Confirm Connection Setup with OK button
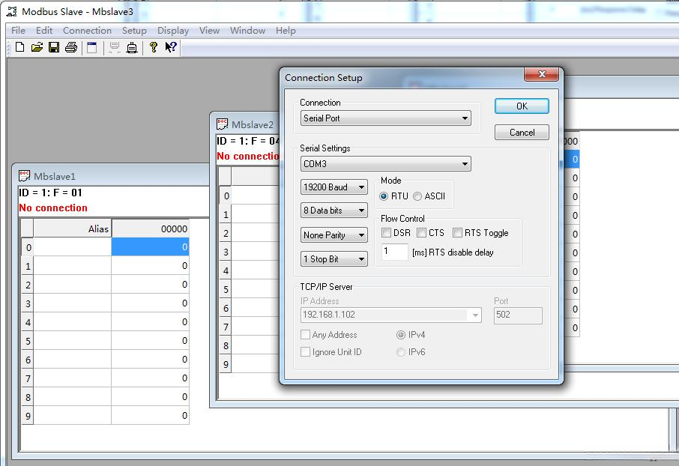This screenshot has width=679, height=466. pyautogui.click(x=522, y=106)
